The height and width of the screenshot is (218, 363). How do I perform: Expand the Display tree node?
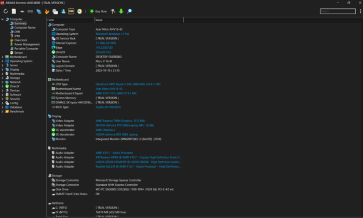tap(3, 70)
